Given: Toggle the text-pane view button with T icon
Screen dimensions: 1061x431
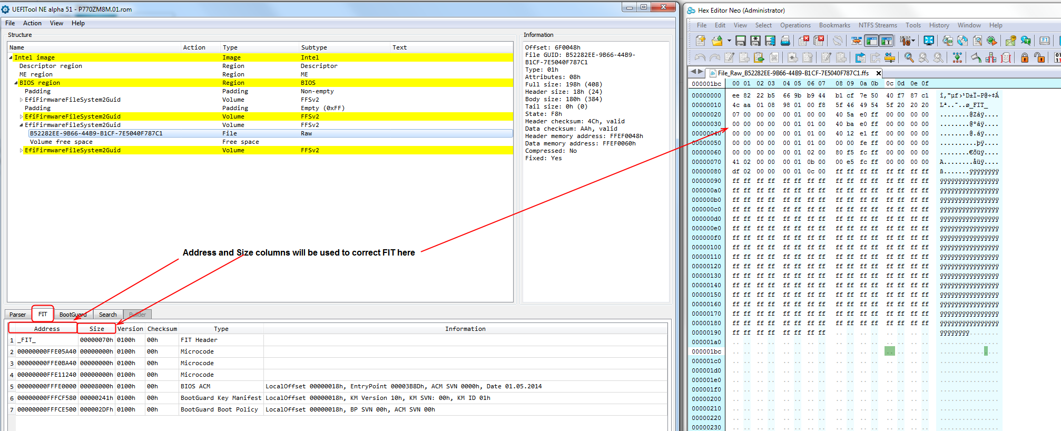Looking at the screenshot, I should point(887,41).
